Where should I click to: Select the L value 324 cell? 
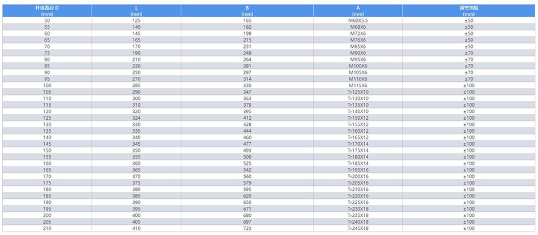(x=136, y=118)
